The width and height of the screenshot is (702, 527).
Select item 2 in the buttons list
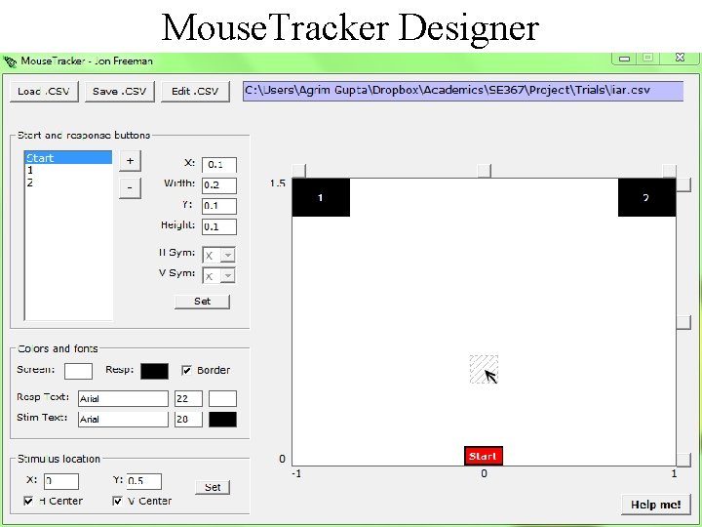pos(68,182)
